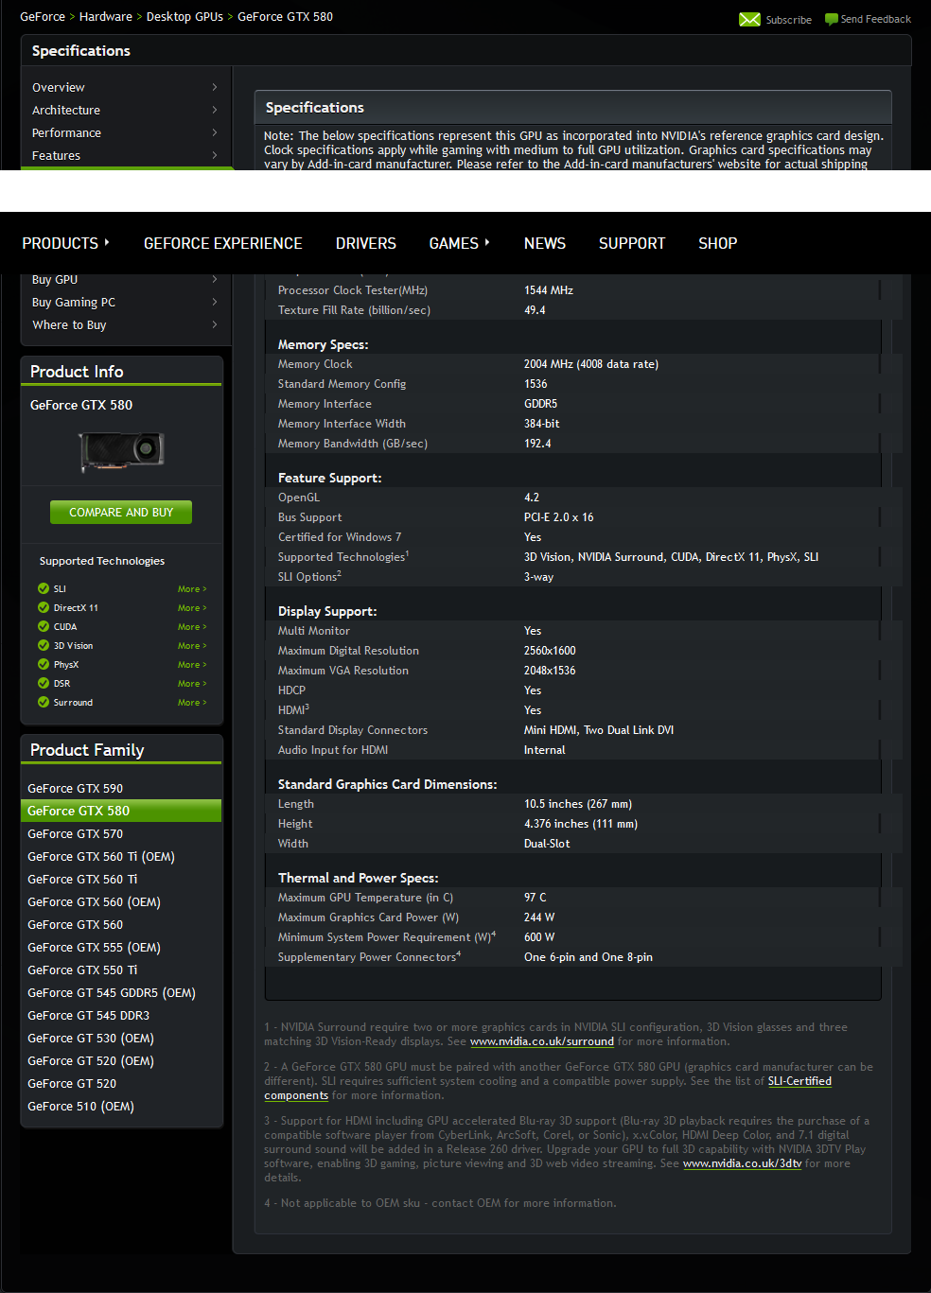
Task: Click the Send Feedback speech bubble icon
Action: pyautogui.click(x=830, y=19)
